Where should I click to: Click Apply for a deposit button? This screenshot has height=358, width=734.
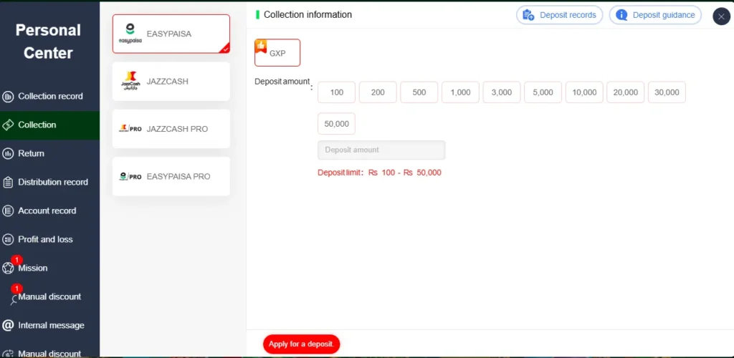click(302, 344)
